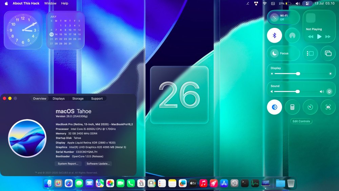Click the Software Update button

point(98,164)
